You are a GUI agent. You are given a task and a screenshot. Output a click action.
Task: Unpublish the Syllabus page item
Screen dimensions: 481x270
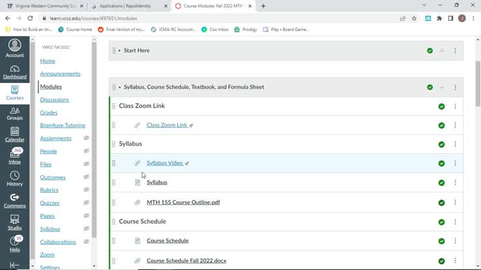point(441,182)
